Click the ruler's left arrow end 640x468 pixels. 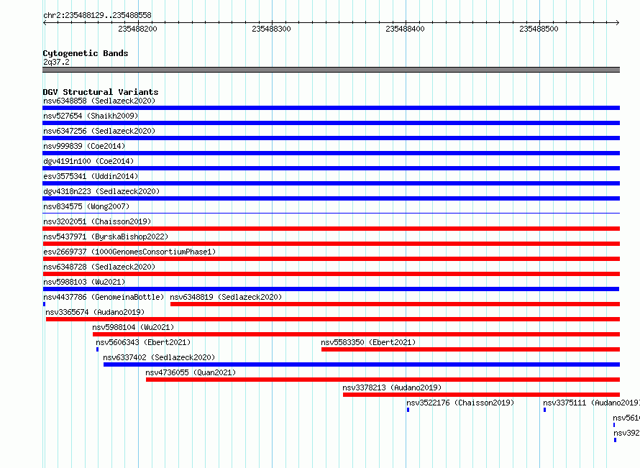45,23
